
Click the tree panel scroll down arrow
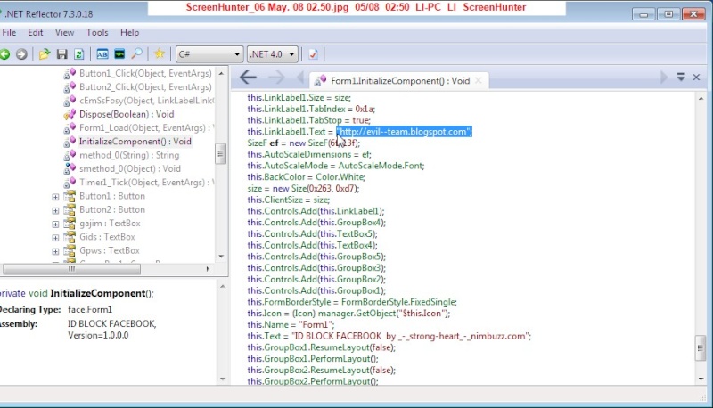(x=221, y=257)
